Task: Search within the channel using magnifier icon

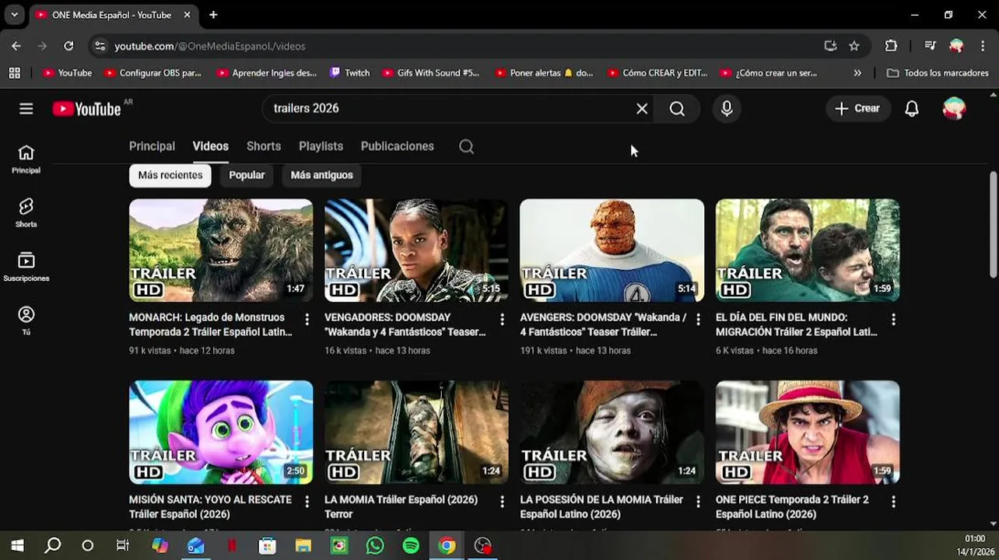Action: (x=466, y=146)
